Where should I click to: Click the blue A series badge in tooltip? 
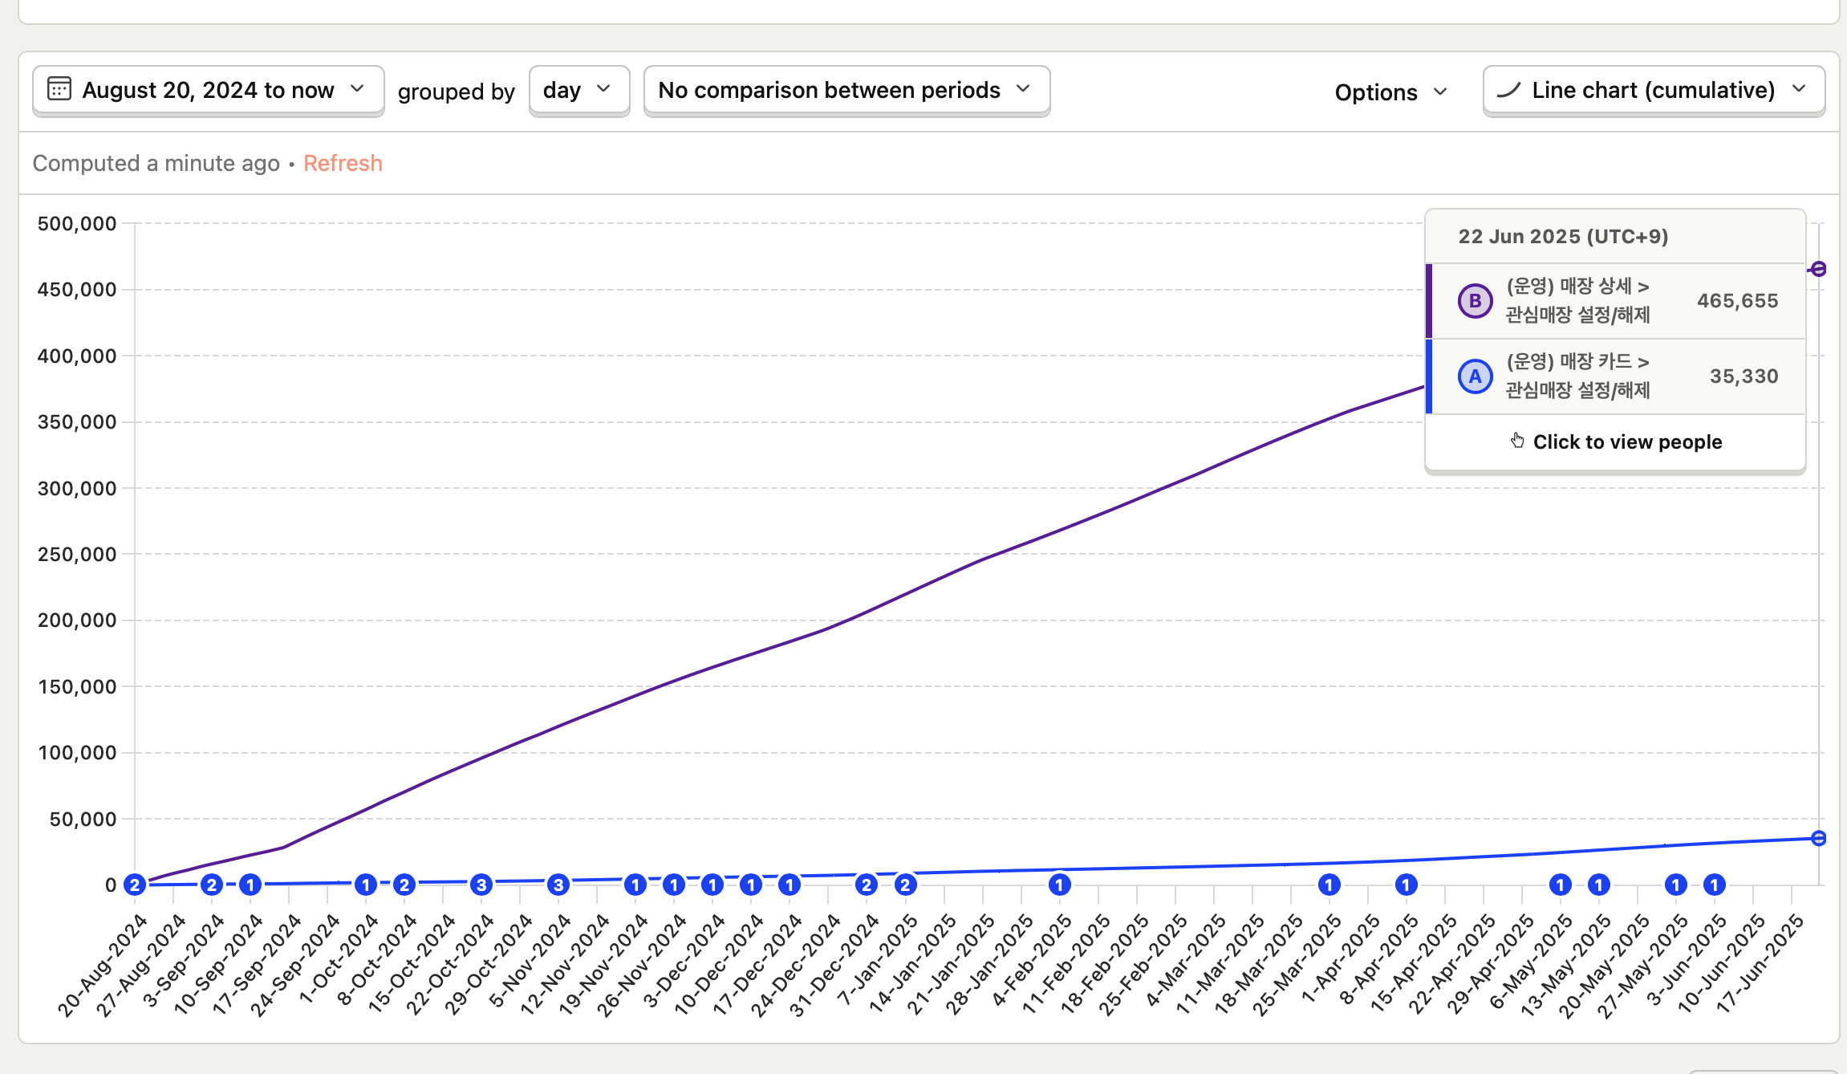1475,376
